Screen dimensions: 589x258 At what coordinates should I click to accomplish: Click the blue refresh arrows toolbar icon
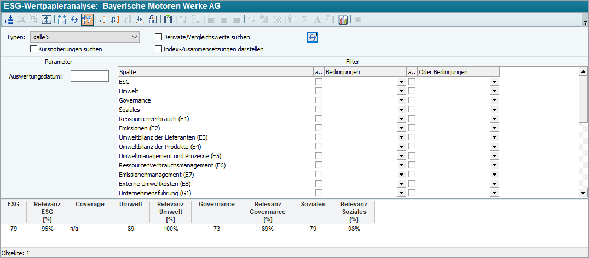point(74,20)
